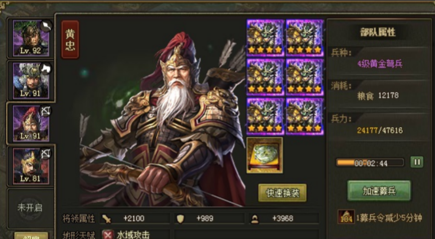Click the first equipment slot in the middle row
This screenshot has height=239, width=435.
tap(265, 77)
